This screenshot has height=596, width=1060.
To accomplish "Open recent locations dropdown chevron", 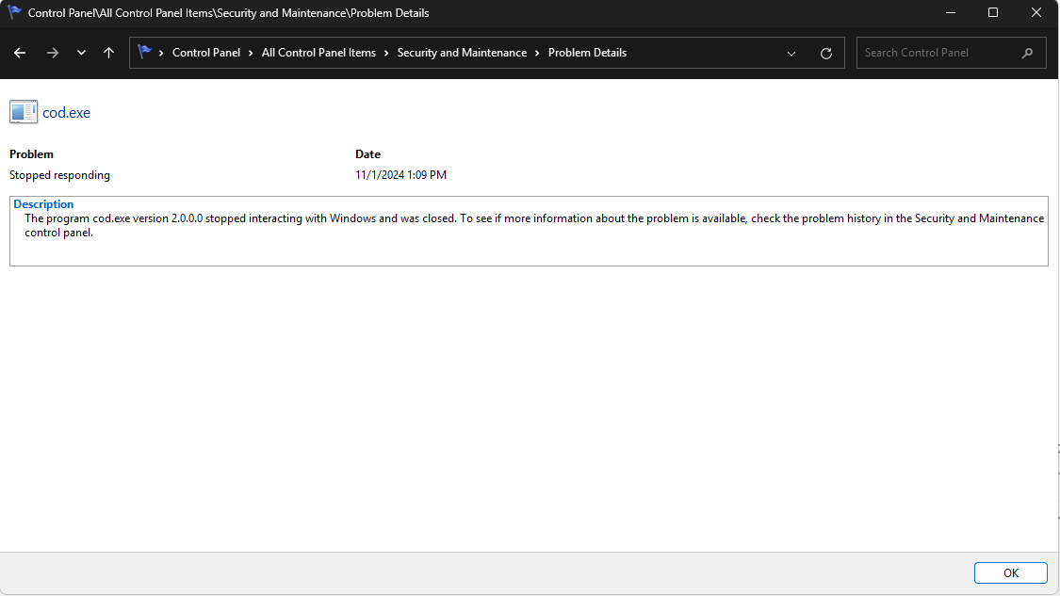I will (x=81, y=53).
